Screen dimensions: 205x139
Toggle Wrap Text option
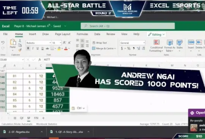point(100,43)
